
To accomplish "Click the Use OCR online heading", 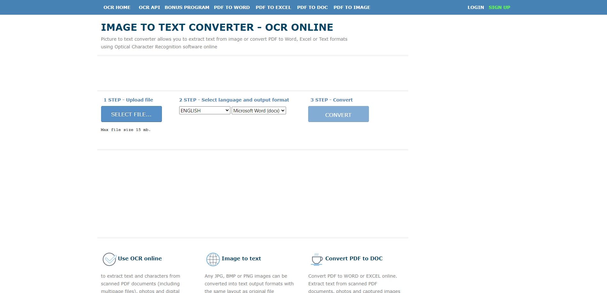I will coord(140,258).
